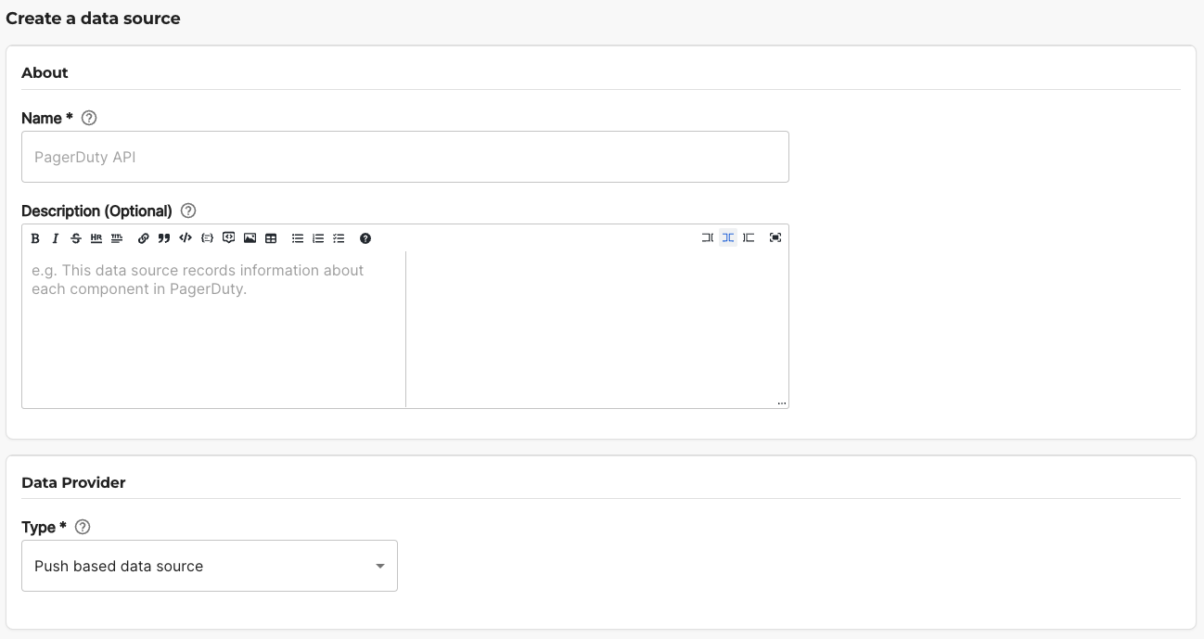Insert a table into the description
Viewport: 1204px width, 639px height.
[271, 237]
